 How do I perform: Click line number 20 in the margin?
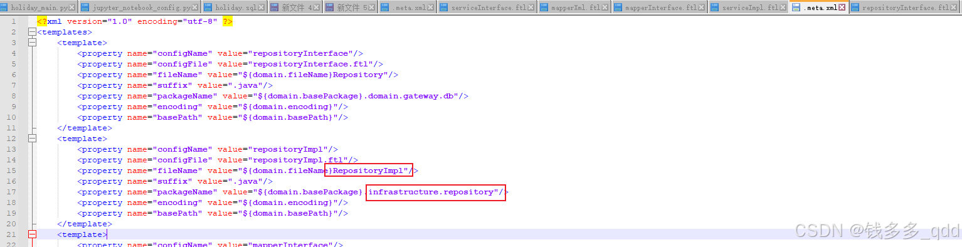point(11,224)
